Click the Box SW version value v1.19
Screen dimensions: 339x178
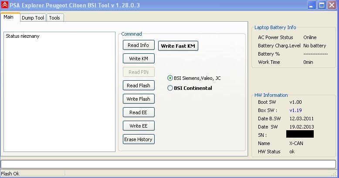click(x=296, y=110)
